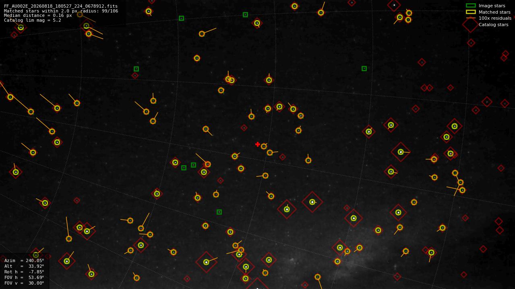Click the green Image stars legend swatch
The width and height of the screenshot is (515, 289).
[471, 6]
